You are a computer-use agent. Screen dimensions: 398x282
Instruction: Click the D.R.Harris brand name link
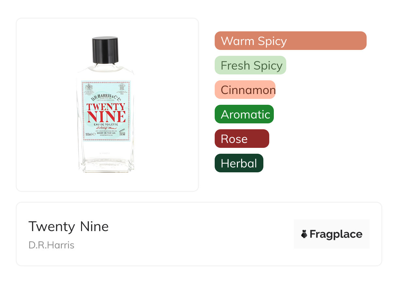(x=51, y=245)
